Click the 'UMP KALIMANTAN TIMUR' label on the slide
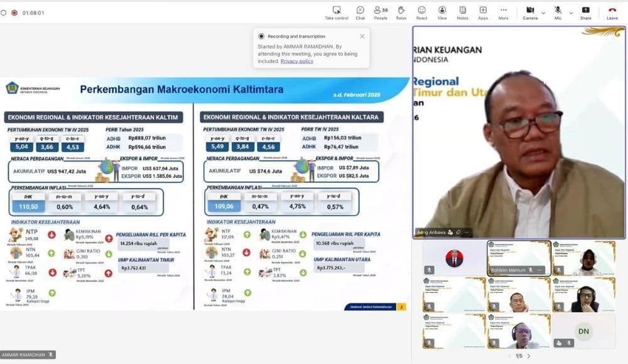The image size is (628, 364). point(146,260)
